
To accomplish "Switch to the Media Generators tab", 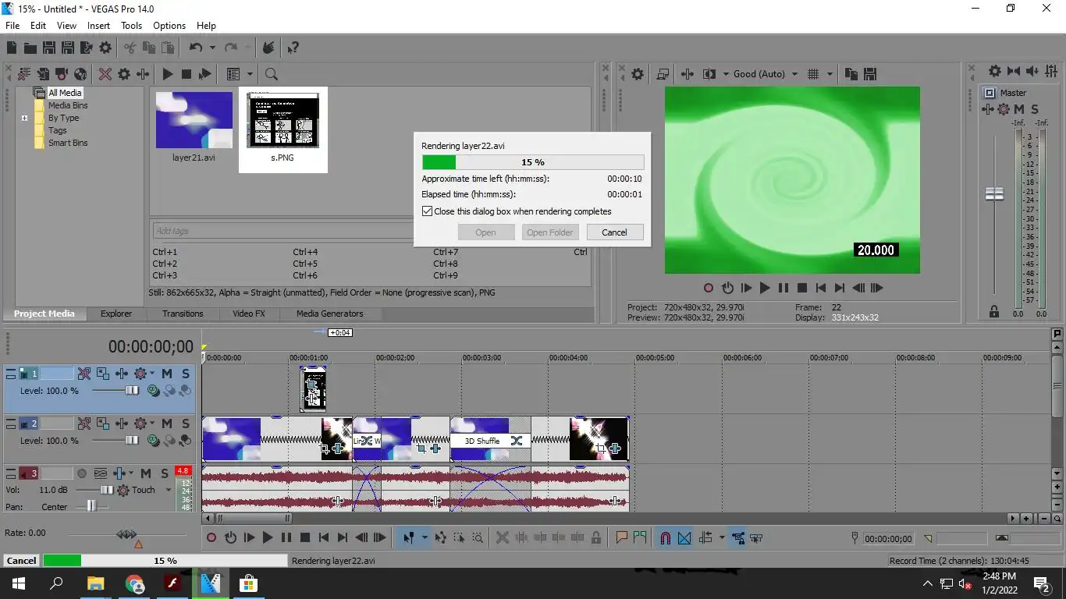I will click(329, 314).
